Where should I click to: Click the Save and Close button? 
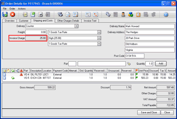pyautogui.click(x=149, y=113)
